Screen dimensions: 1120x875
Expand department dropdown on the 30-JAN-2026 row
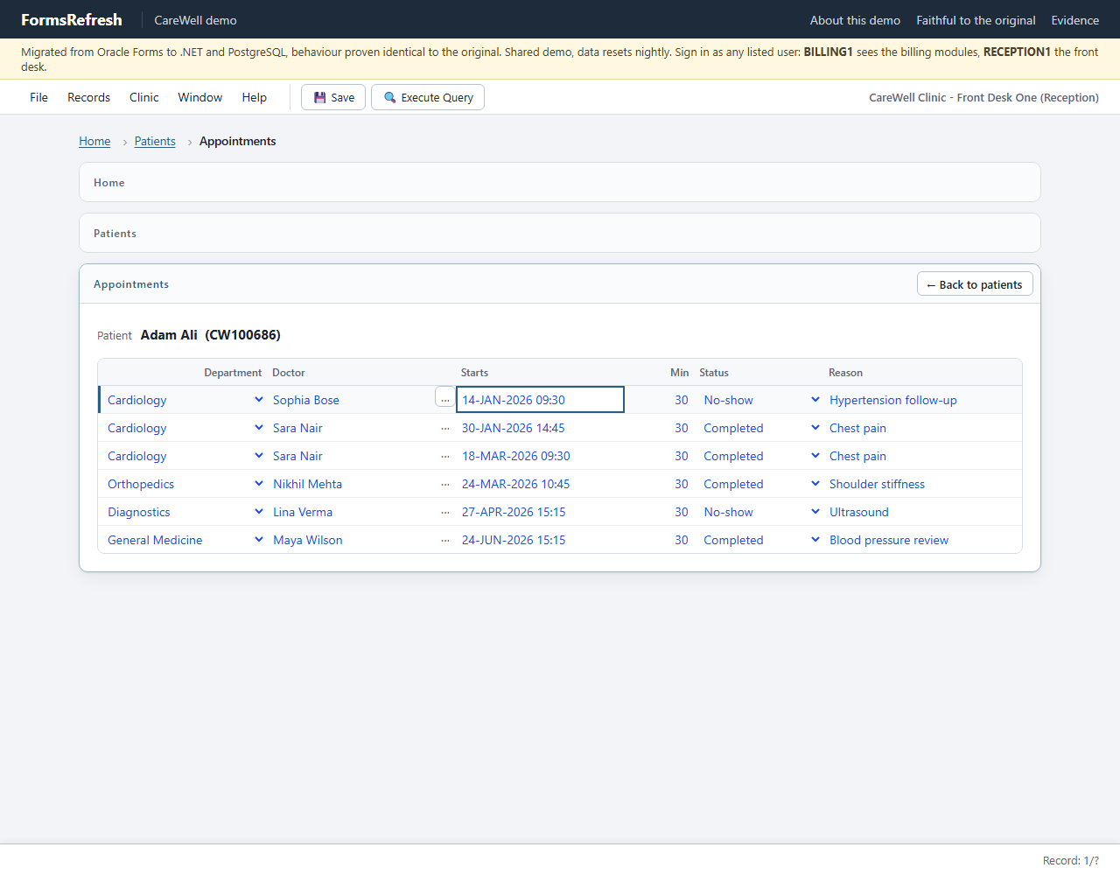point(259,428)
